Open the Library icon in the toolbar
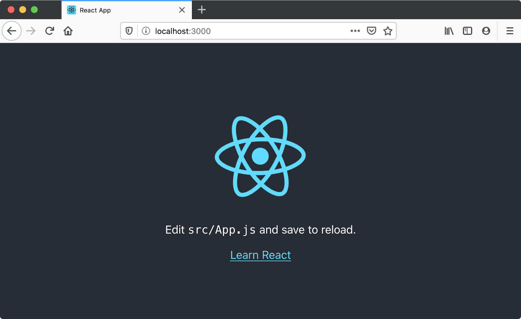The height and width of the screenshot is (319, 521). pos(449,31)
